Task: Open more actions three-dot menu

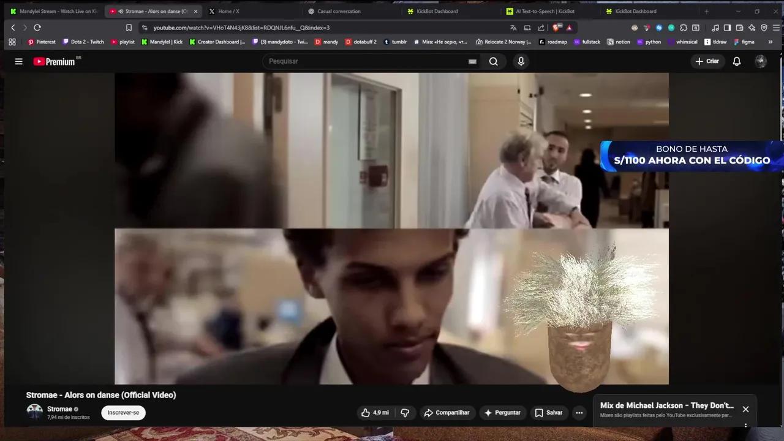Action: pyautogui.click(x=579, y=413)
